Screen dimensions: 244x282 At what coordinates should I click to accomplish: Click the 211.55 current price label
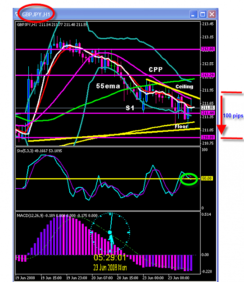(208, 108)
